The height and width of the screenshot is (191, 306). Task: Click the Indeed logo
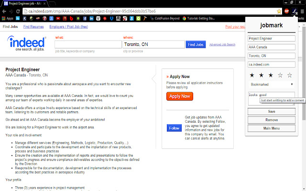pyautogui.click(x=27, y=43)
